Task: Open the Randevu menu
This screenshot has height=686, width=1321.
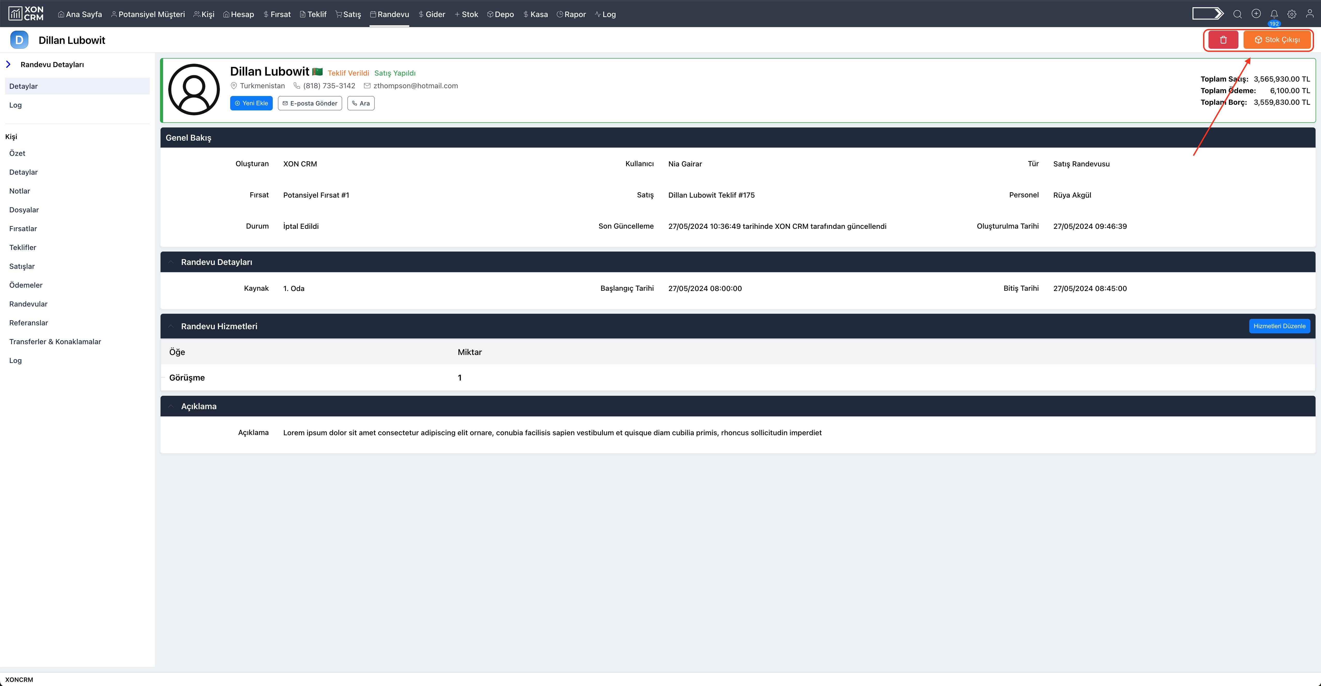Action: [389, 14]
